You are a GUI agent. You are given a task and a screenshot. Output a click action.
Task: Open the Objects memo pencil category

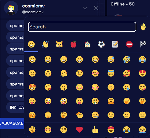coord(115,44)
